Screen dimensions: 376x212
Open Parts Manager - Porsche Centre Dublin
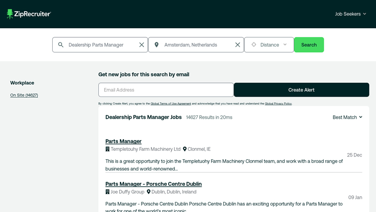(x=153, y=184)
